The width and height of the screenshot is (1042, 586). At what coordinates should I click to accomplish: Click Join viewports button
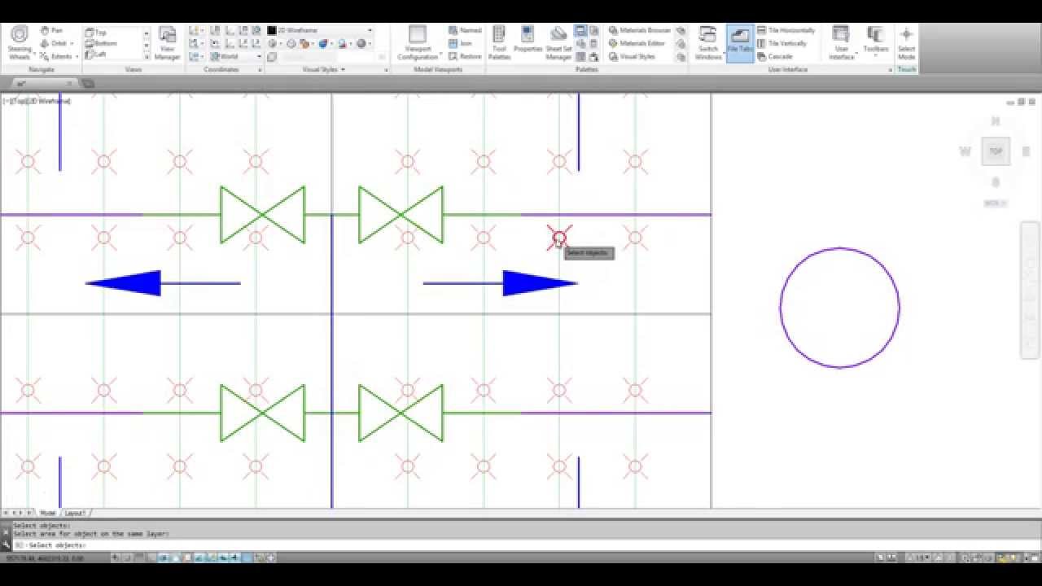(460, 44)
